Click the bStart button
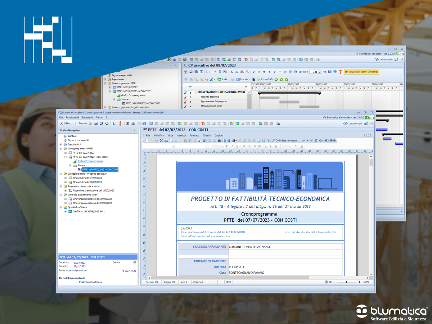The height and width of the screenshot is (324, 432). tap(66, 123)
